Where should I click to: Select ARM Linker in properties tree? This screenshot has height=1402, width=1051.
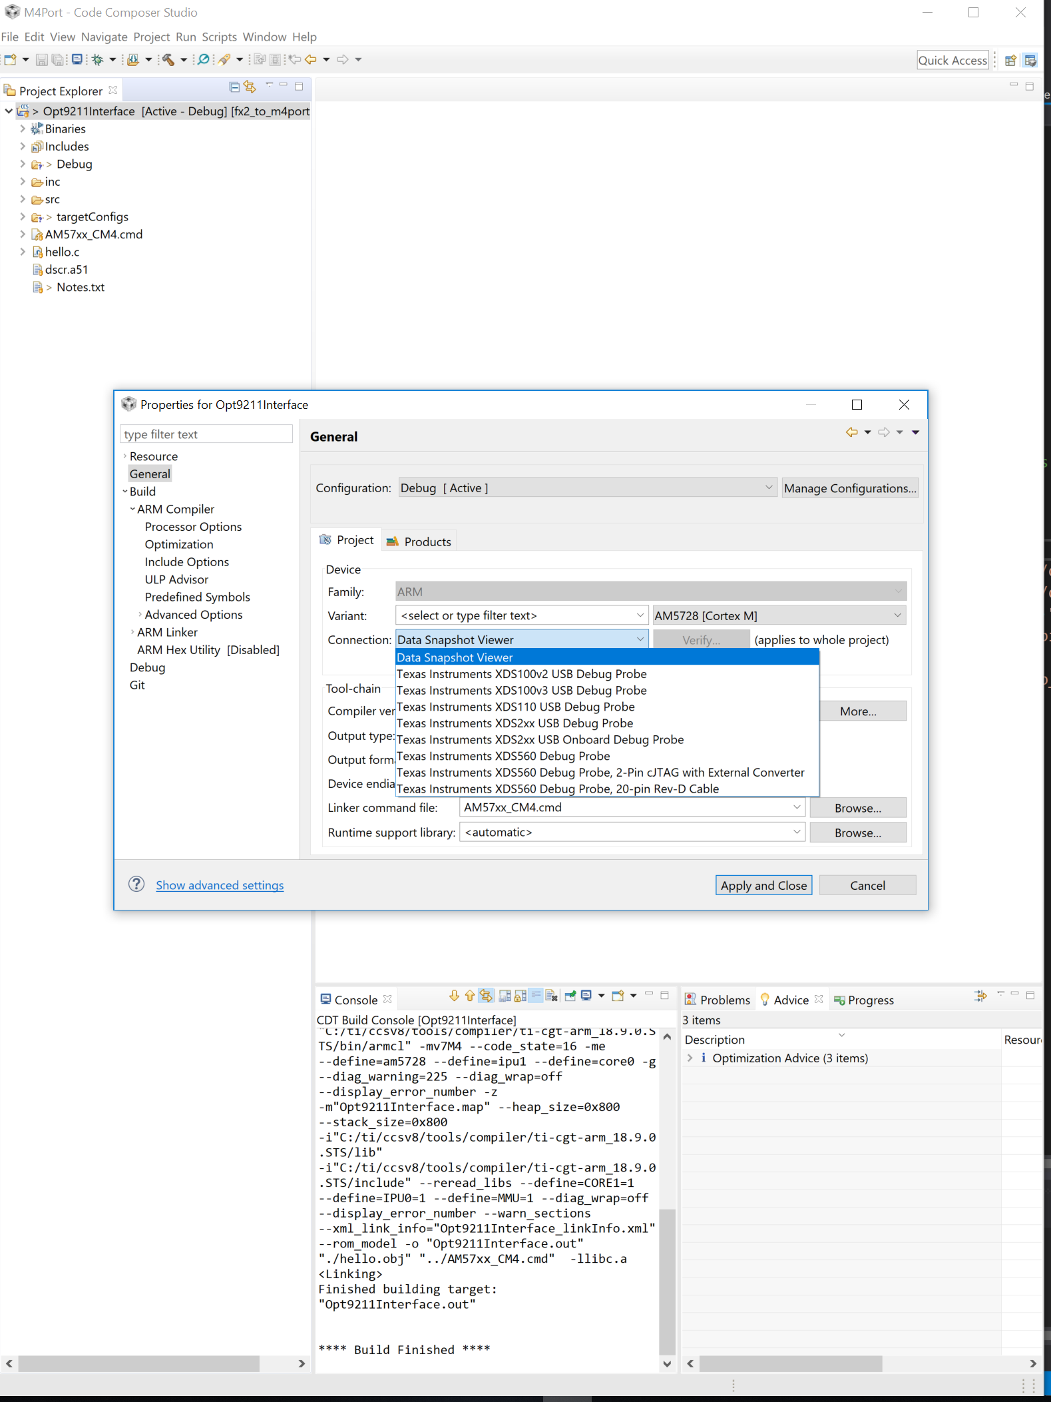tap(167, 632)
